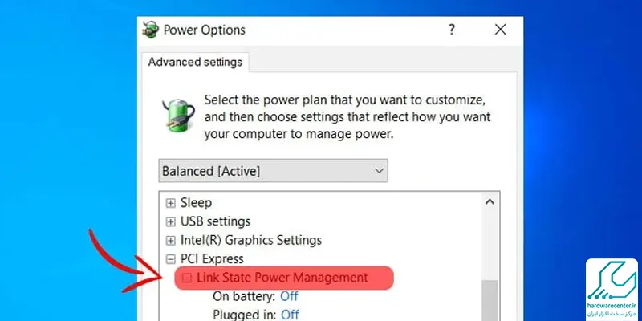
Task: Click the settings list scrollbar thumb
Action: [x=490, y=301]
